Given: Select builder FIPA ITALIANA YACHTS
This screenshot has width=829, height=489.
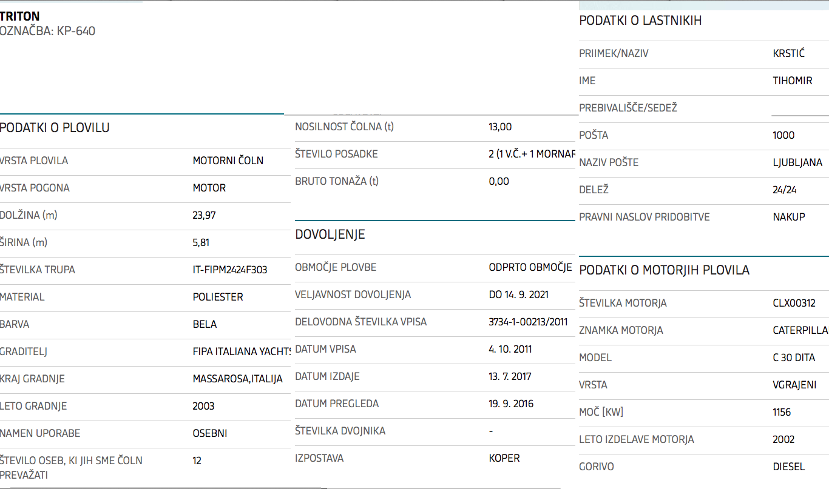Looking at the screenshot, I should (x=242, y=351).
